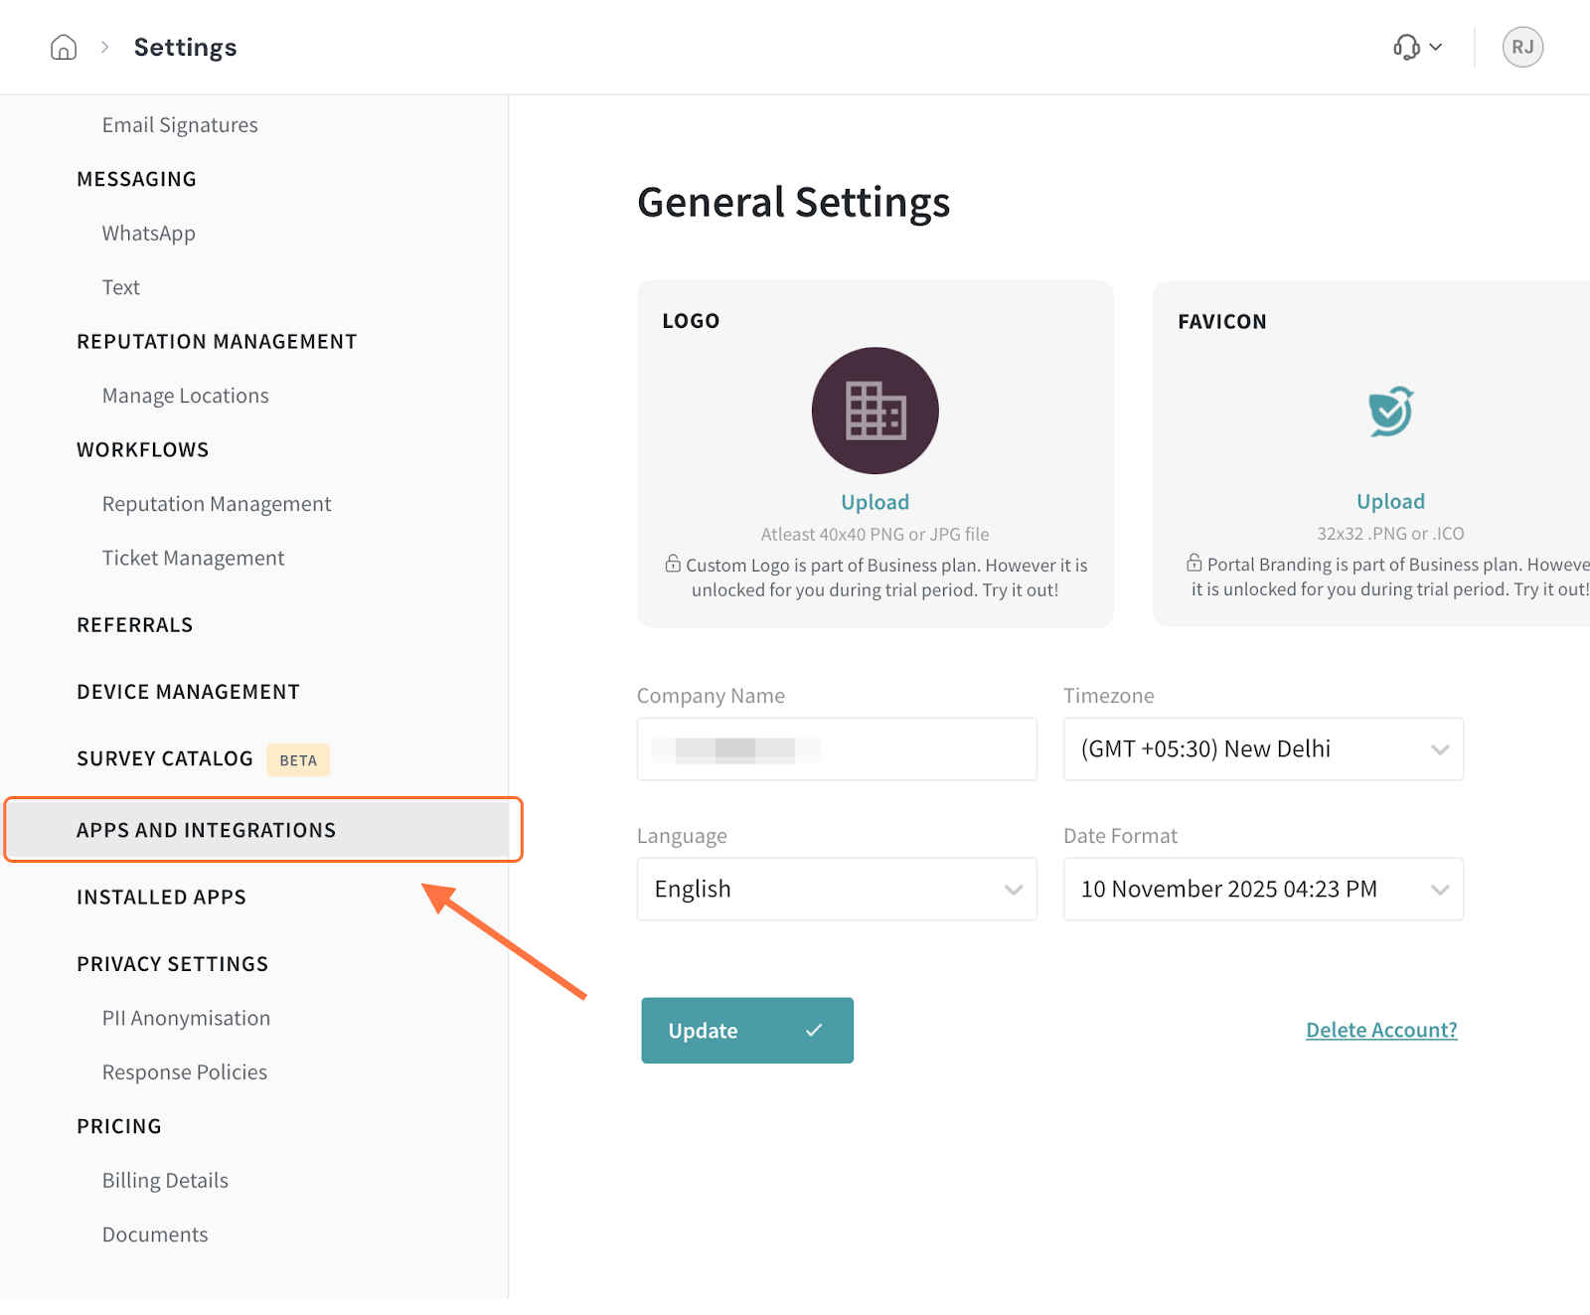Click the Delete Account link

(x=1380, y=1030)
